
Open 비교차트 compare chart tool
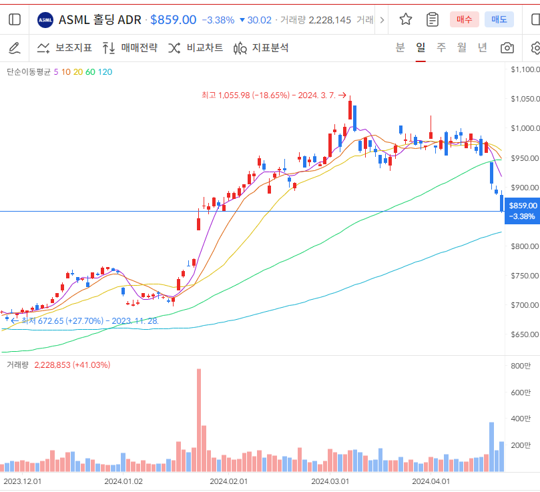click(196, 48)
